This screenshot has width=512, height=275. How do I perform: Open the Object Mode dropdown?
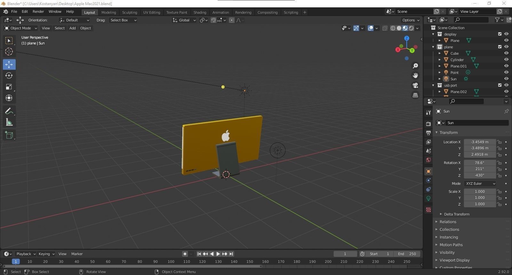[21, 28]
